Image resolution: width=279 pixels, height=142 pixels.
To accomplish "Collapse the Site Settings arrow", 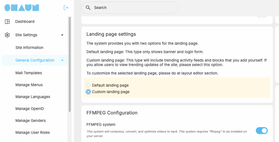I will 62,35.
